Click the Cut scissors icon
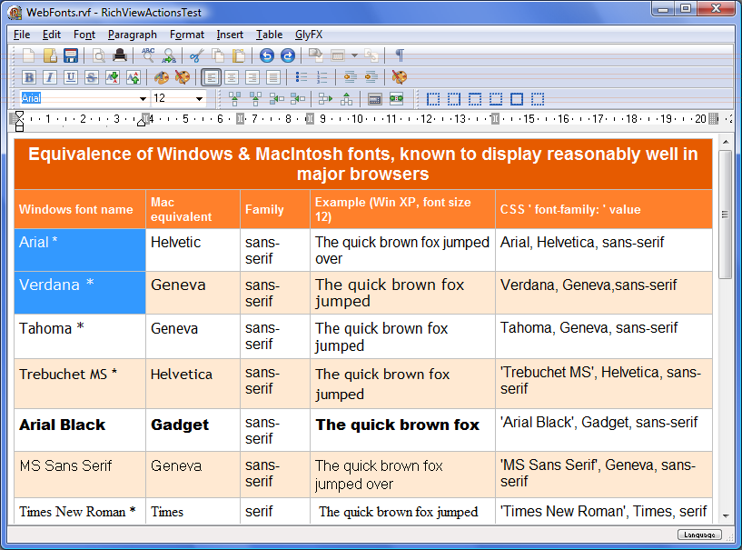742x550 pixels. [x=197, y=55]
